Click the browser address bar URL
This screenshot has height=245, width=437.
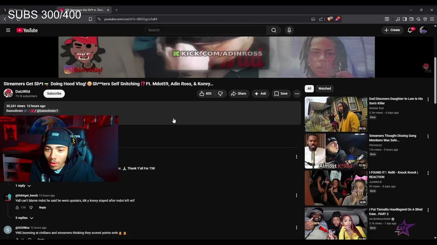click(x=131, y=19)
